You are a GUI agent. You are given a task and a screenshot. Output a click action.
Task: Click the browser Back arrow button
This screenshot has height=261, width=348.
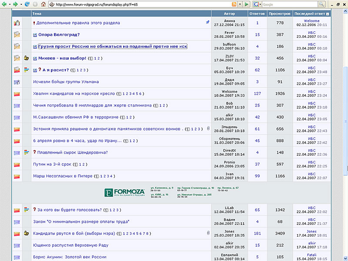tap(5, 4)
